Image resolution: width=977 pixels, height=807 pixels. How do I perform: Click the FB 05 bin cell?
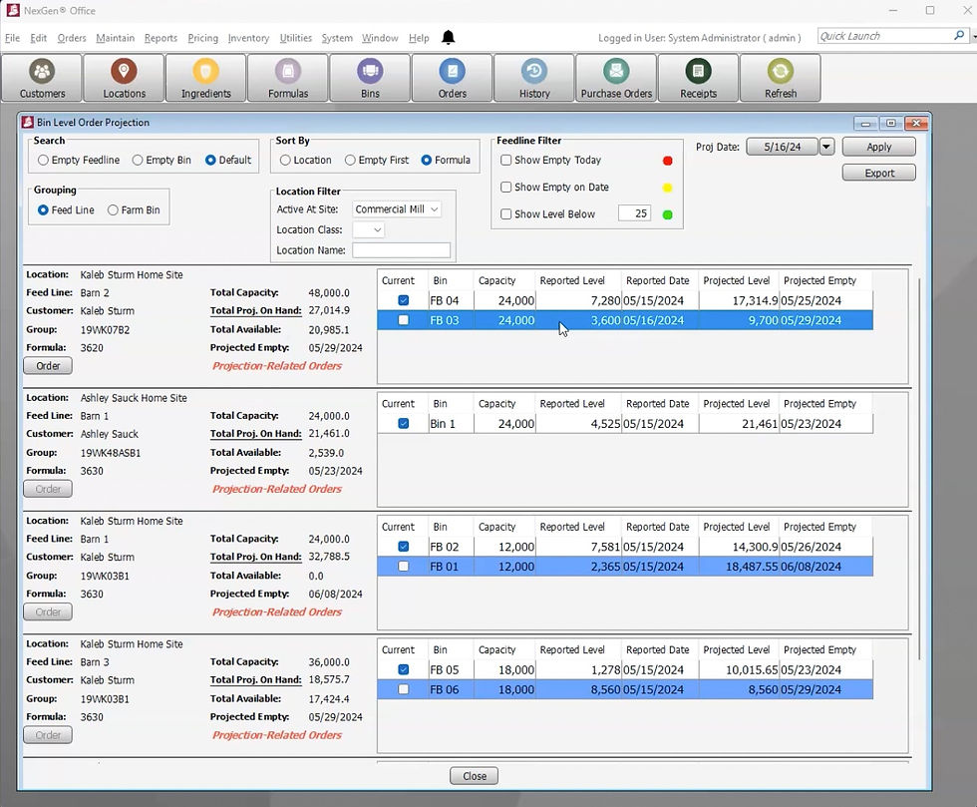[x=451, y=669]
